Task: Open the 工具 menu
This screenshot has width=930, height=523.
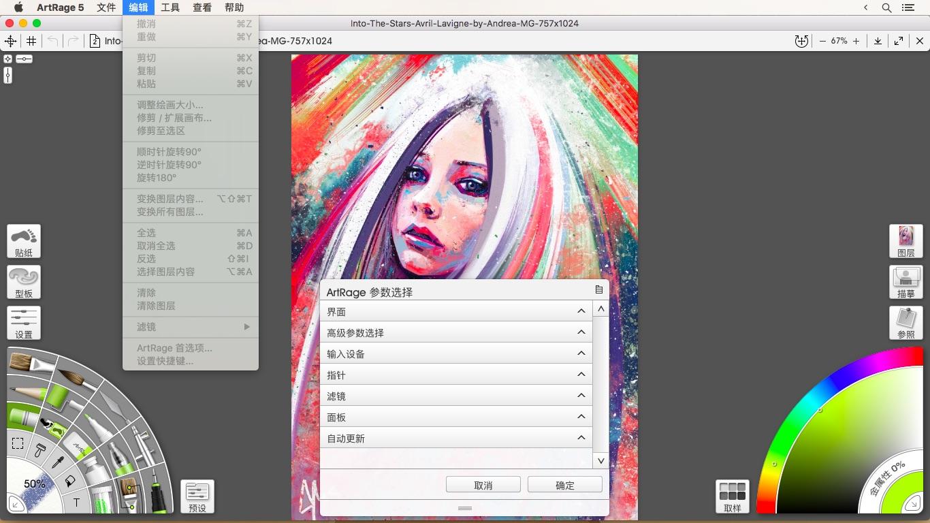Action: [x=170, y=7]
